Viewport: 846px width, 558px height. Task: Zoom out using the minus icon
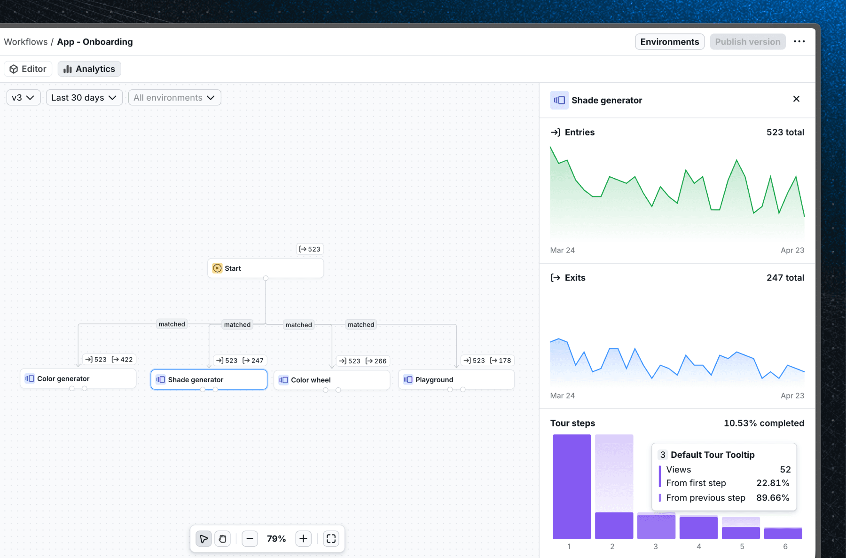coord(250,539)
